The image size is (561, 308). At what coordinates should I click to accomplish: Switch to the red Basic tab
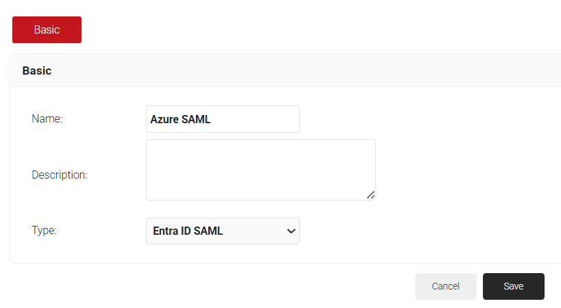(47, 30)
